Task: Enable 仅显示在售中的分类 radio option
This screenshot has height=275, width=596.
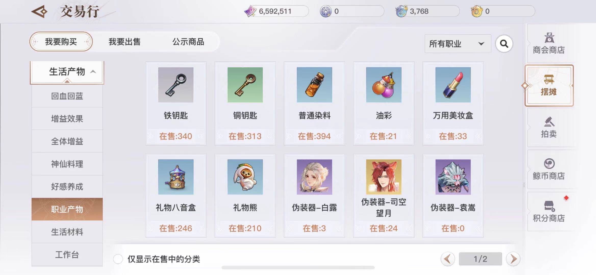Action: click(118, 259)
